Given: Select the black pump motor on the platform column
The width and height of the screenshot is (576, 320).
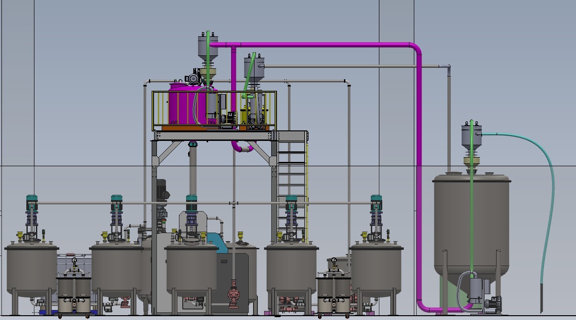Looking at the screenshot, I should 162,190.
